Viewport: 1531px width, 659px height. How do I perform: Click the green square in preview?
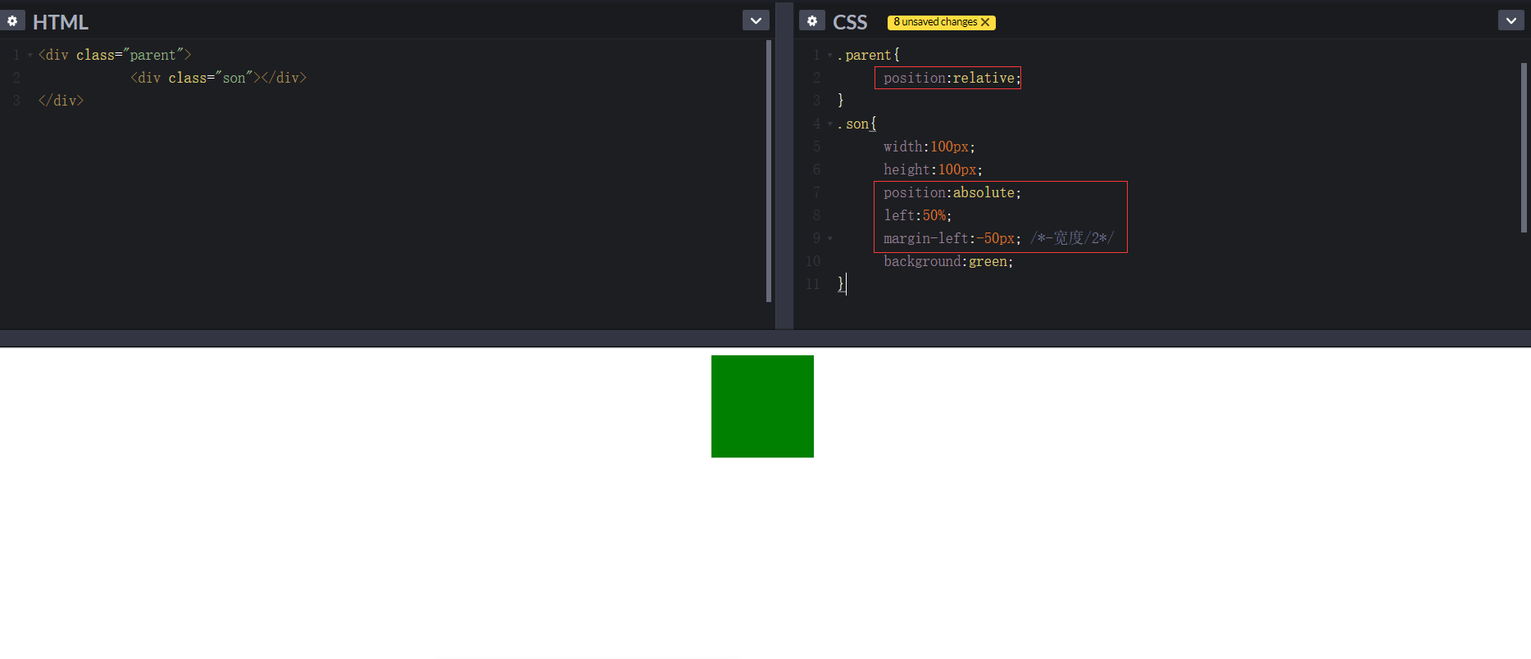click(762, 406)
